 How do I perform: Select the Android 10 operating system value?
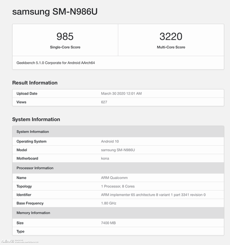coord(110,141)
